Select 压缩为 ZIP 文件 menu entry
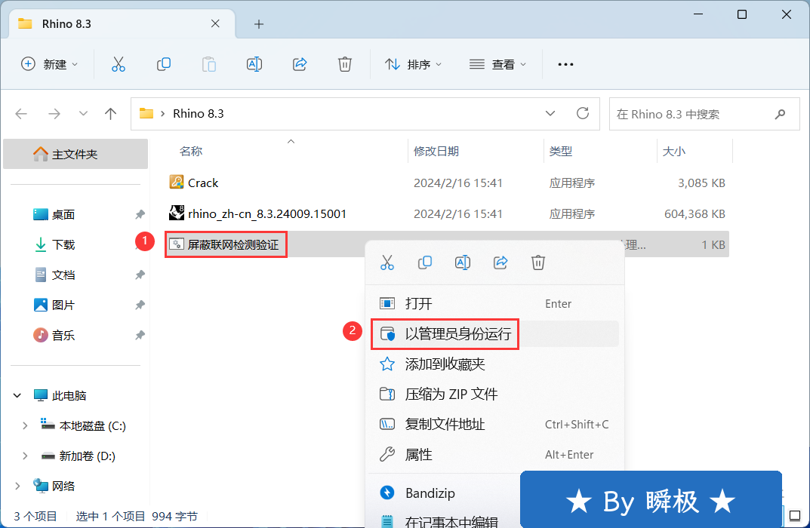This screenshot has height=528, width=810. click(x=451, y=394)
